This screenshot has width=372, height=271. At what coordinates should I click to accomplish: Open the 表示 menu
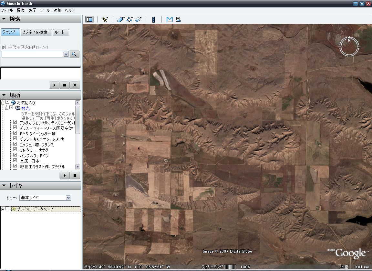[x=32, y=10]
